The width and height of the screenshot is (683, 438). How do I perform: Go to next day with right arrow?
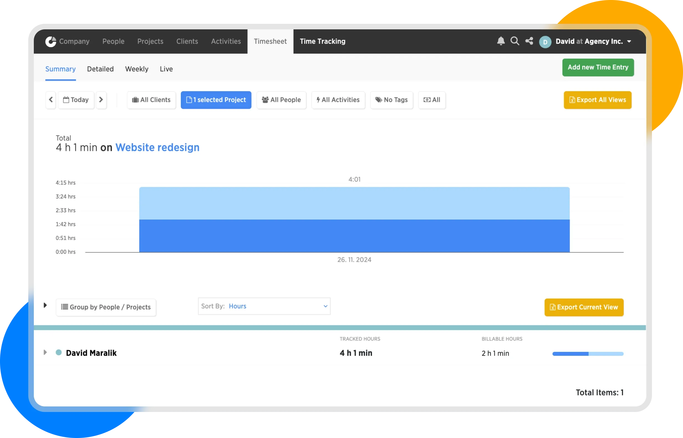point(101,100)
